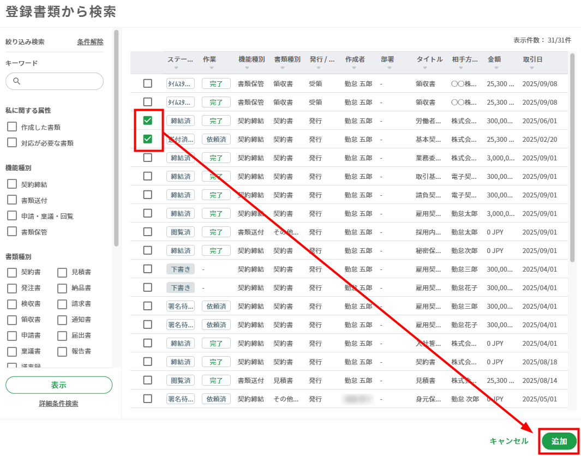Open the ステータス column filter arrow

pos(176,68)
